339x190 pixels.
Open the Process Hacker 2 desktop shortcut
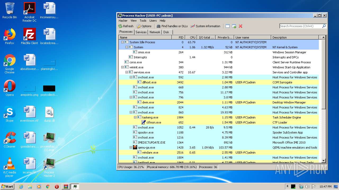pos(49,167)
